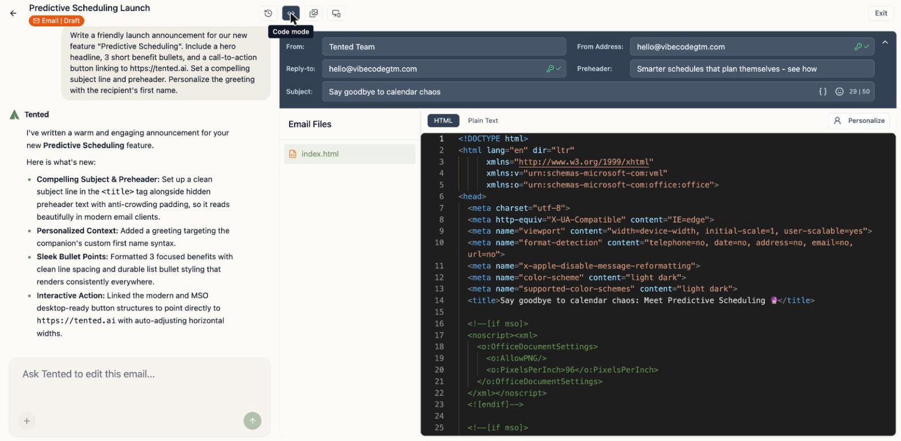Click the o:AllowPNG line in code
The width and height of the screenshot is (901, 441).
(517, 358)
